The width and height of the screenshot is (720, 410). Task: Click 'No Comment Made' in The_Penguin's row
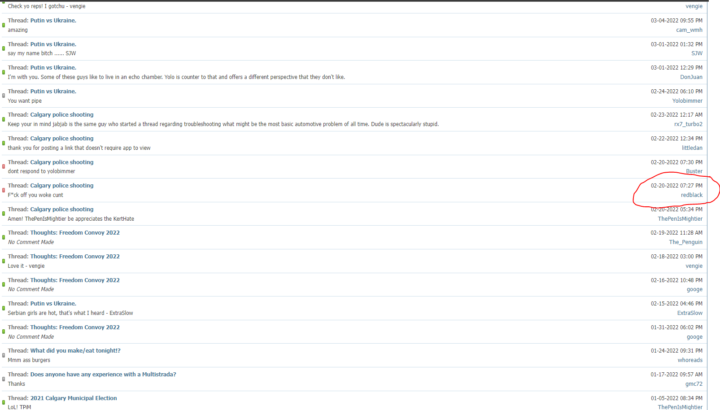point(31,242)
